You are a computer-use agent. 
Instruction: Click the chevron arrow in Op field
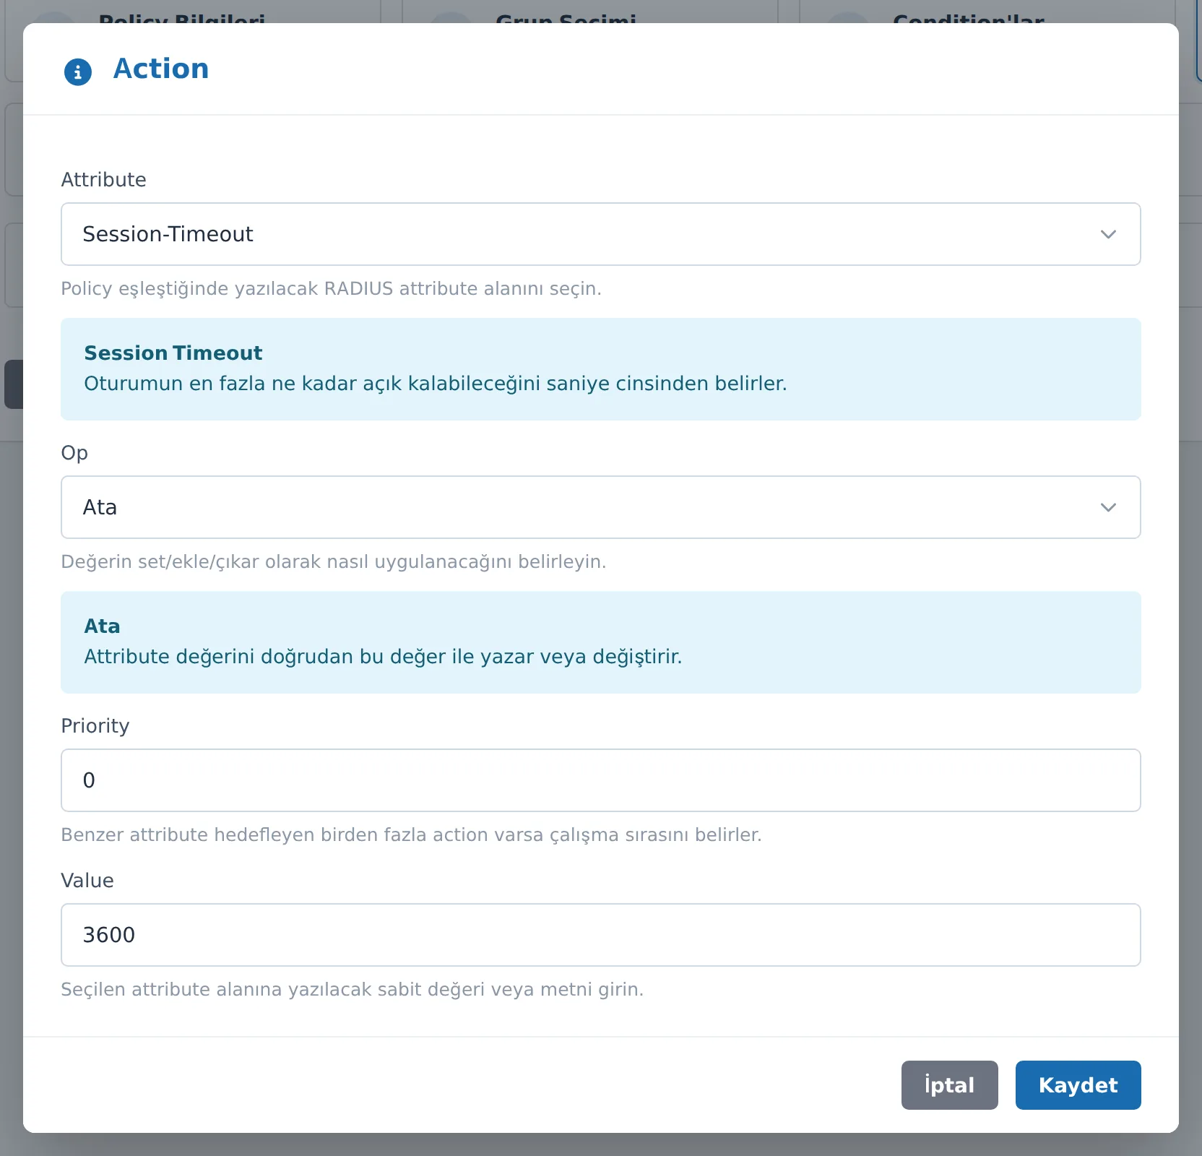pyautogui.click(x=1108, y=507)
